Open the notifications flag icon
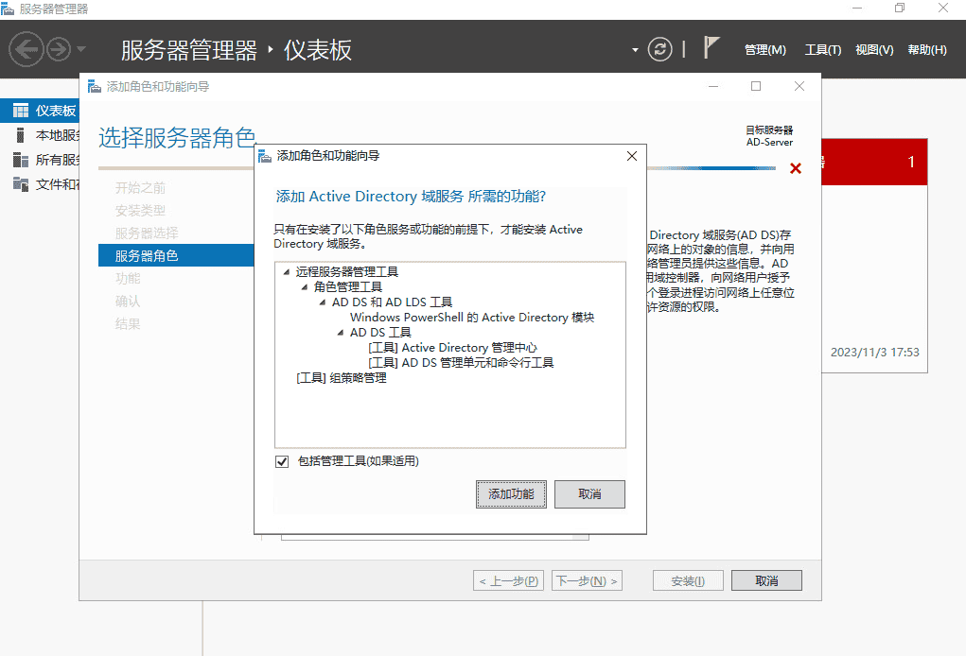Viewport: 966px width, 656px height. pos(711,47)
